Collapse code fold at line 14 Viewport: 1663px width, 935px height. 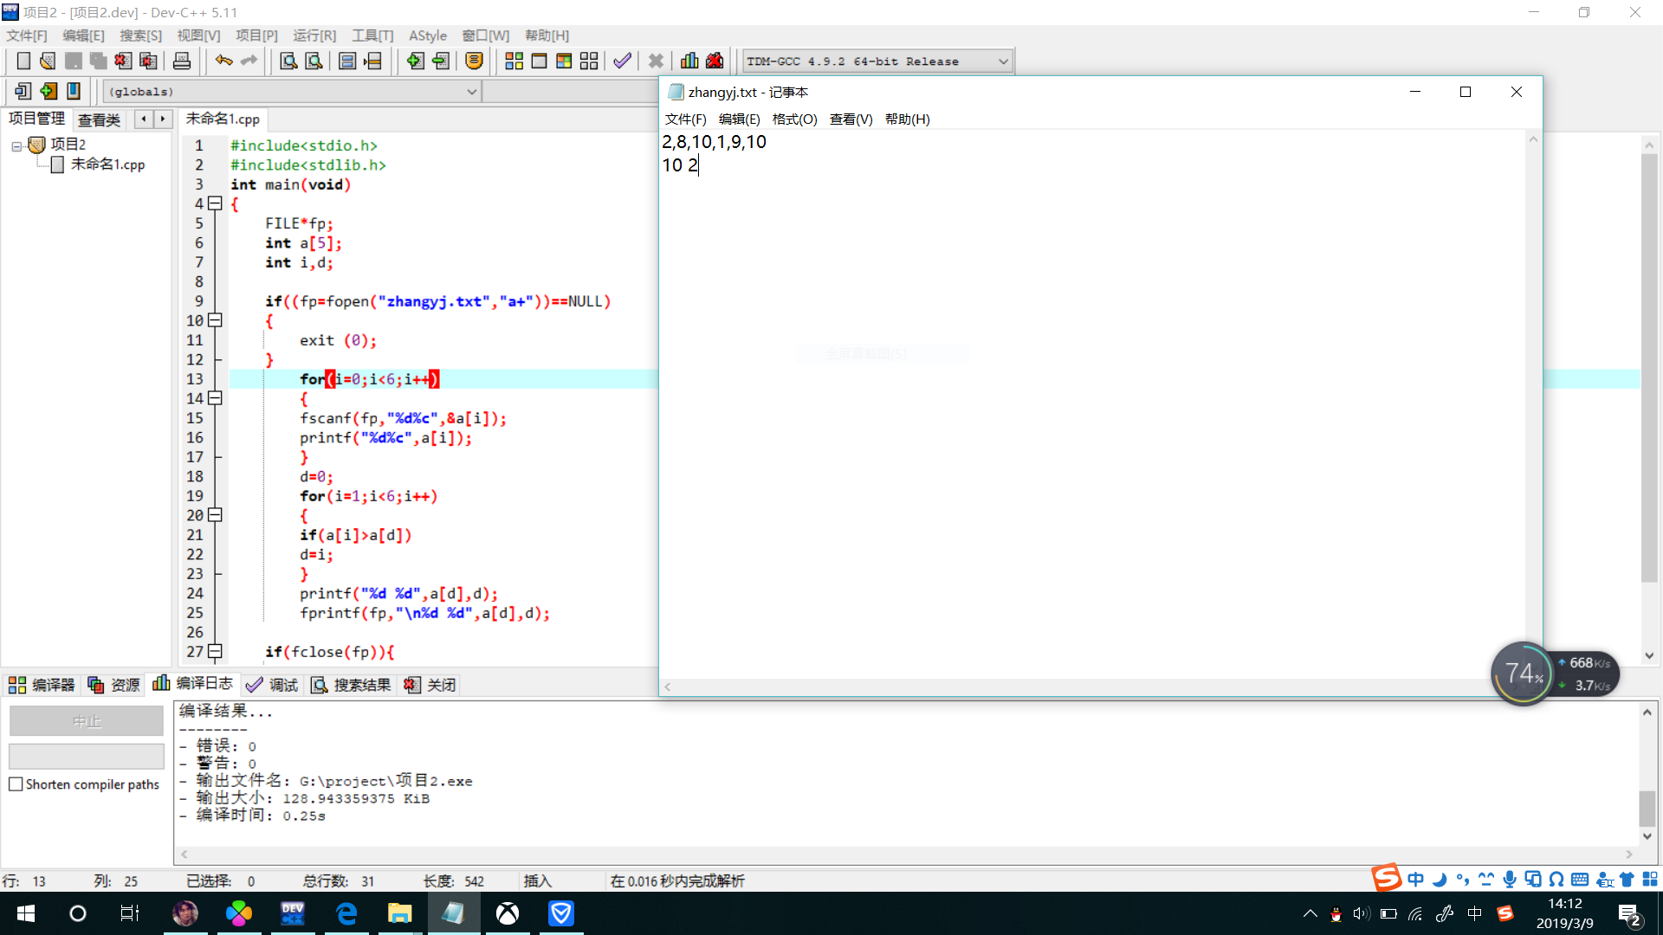tap(215, 398)
